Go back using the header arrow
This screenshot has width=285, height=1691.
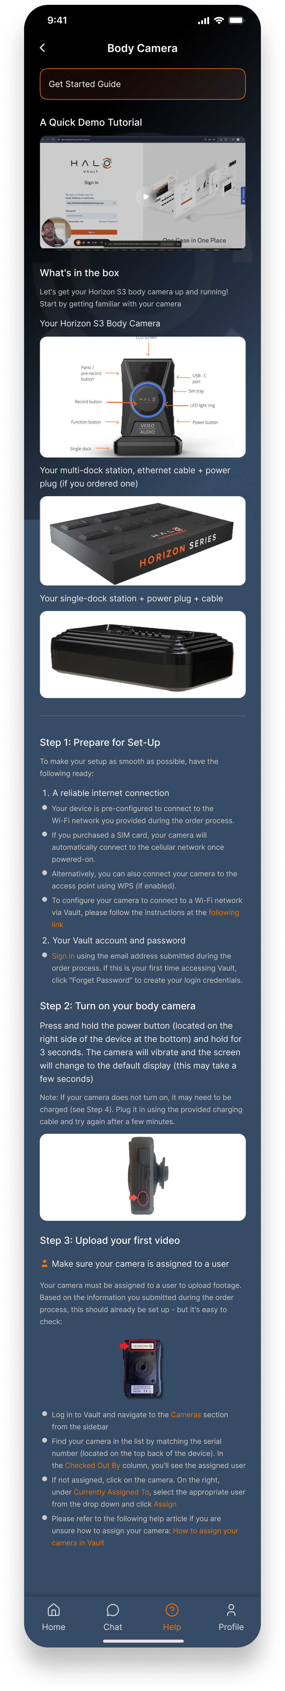pos(42,48)
